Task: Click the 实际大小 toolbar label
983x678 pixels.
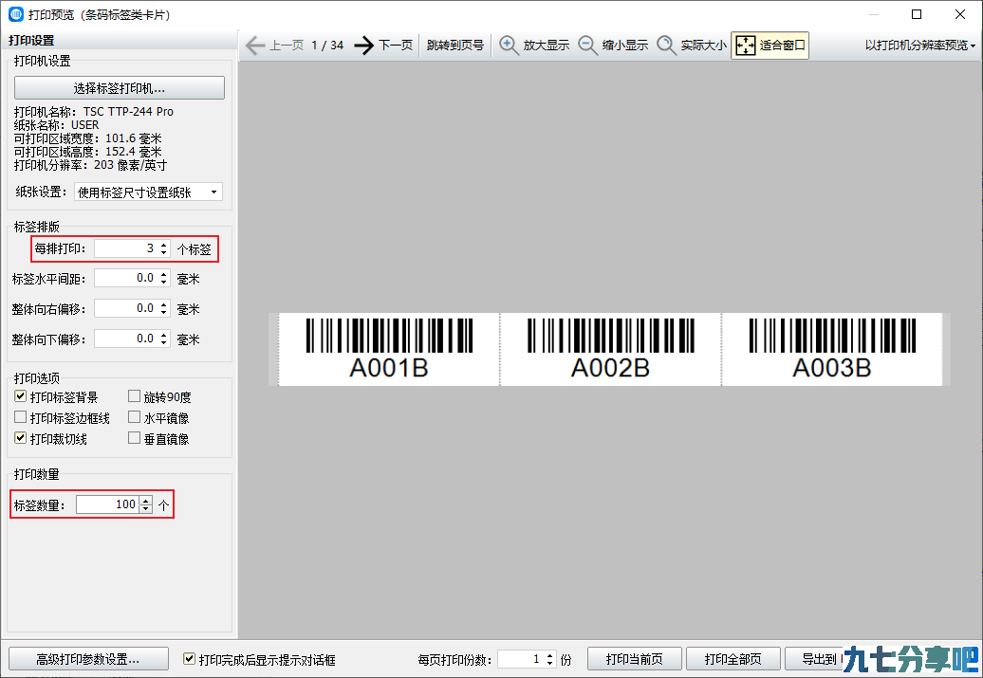Action: 703,46
